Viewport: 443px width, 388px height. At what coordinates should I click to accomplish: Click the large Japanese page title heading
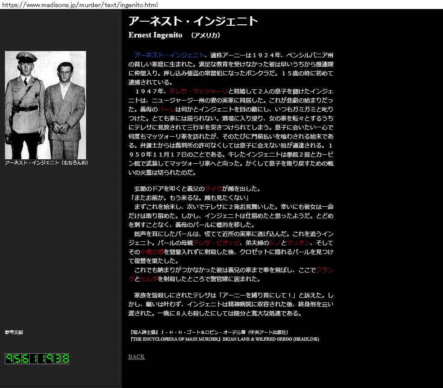(193, 21)
